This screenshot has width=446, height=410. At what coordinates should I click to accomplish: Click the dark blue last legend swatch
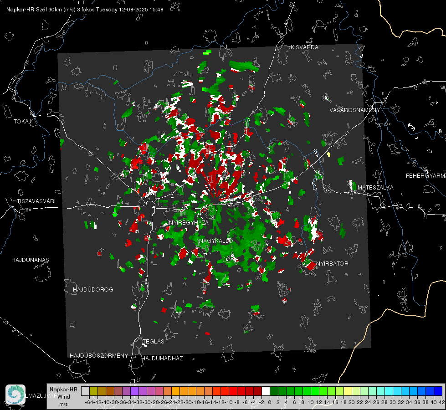pos(438,391)
